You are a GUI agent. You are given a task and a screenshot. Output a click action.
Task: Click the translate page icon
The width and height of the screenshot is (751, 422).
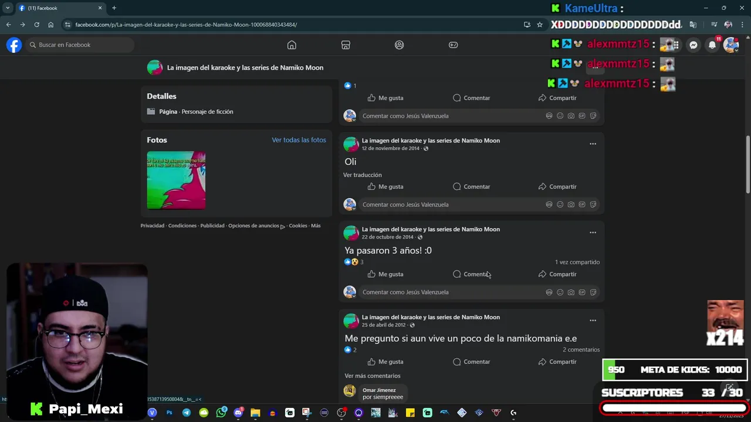click(x=693, y=25)
